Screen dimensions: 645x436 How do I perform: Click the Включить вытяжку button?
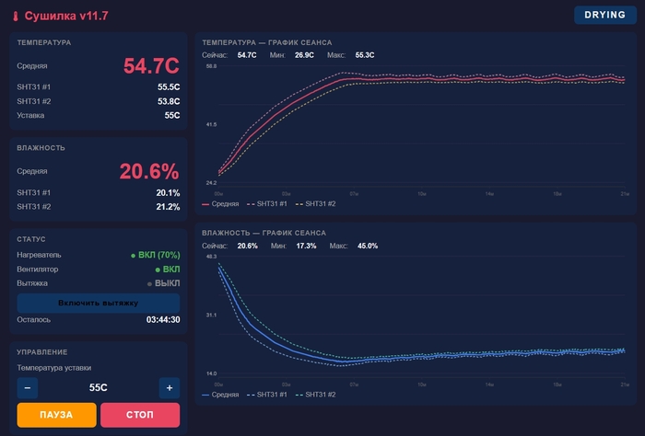(99, 303)
